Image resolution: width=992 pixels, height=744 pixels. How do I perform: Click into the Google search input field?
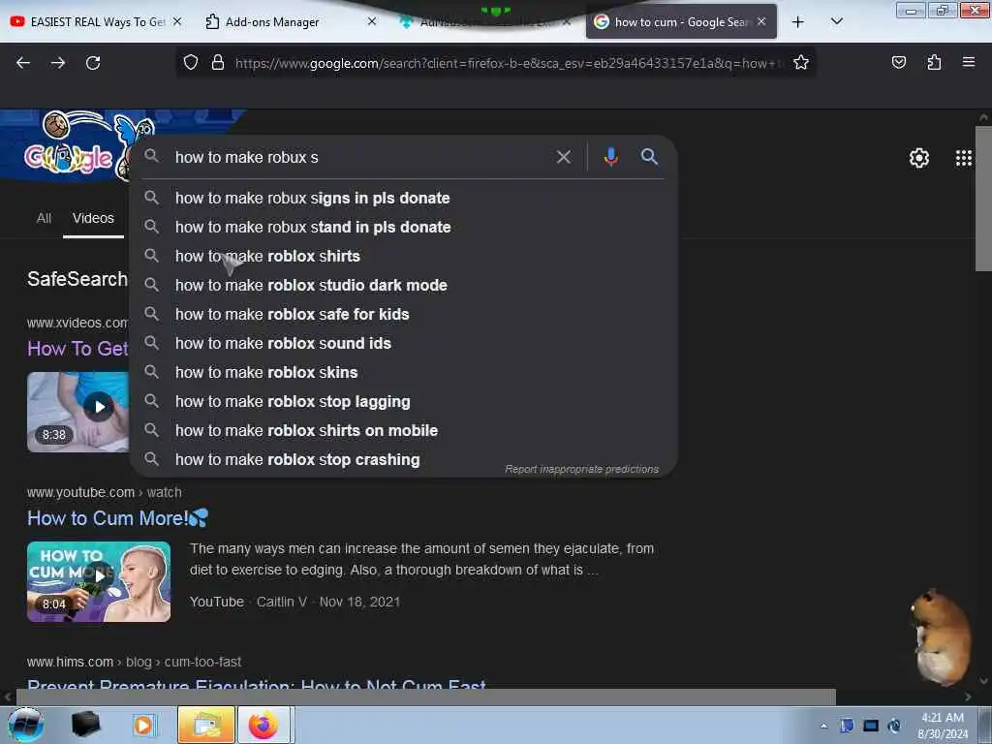tap(360, 157)
